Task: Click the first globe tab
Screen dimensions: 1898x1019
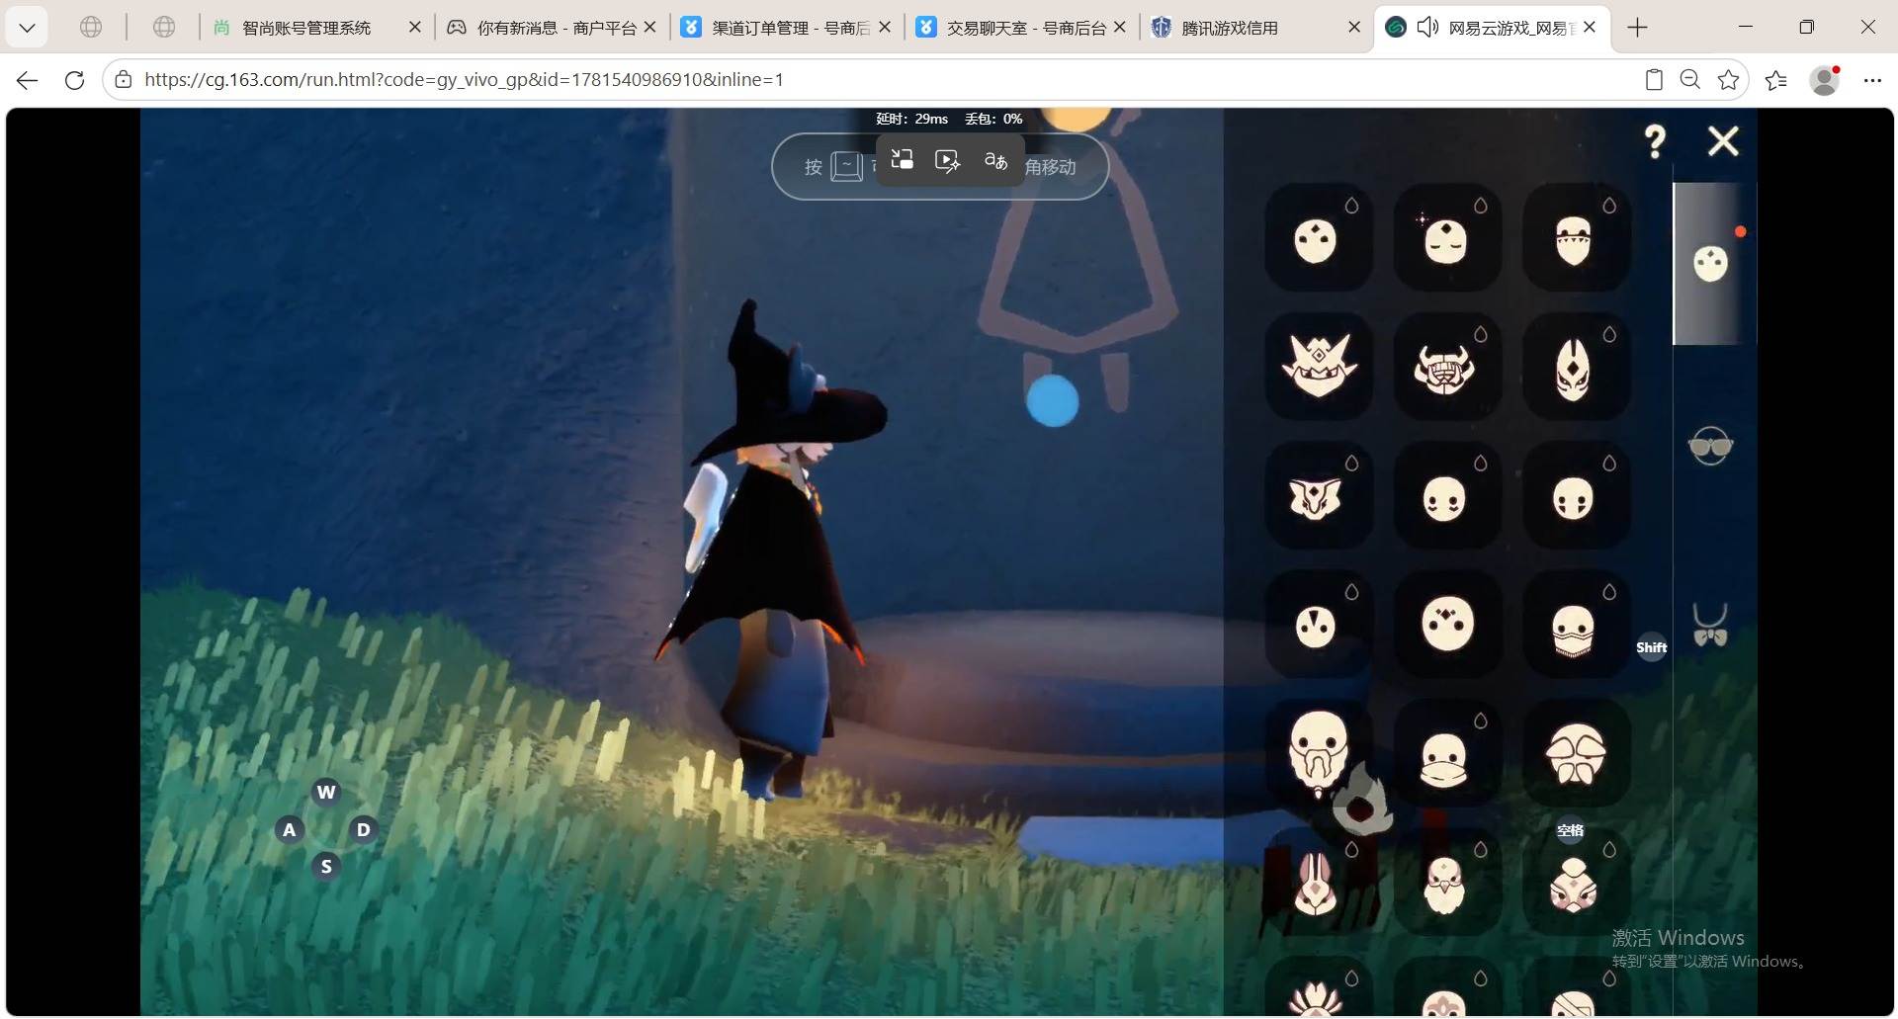Action: click(x=91, y=28)
